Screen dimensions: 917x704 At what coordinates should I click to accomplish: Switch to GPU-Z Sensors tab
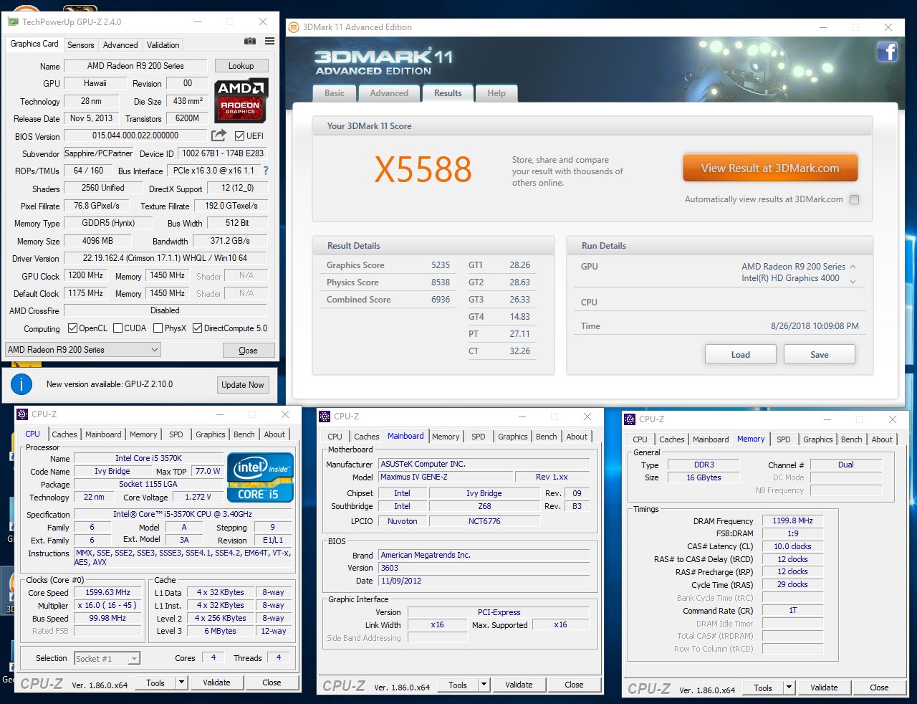[x=81, y=44]
